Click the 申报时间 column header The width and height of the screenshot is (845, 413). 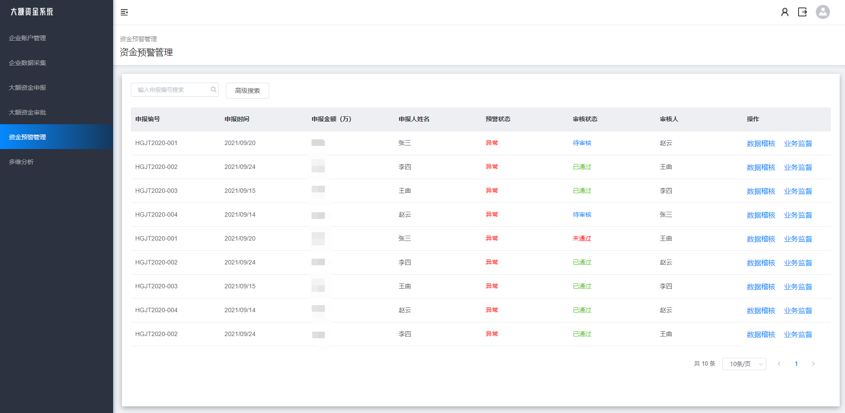(x=237, y=119)
